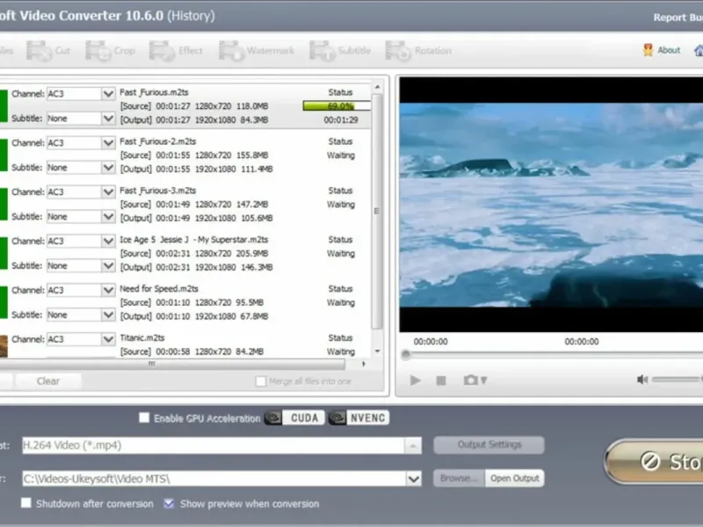The image size is (703, 527).
Task: Expand Channel dropdown for Ice Age 5 file
Action: tap(108, 241)
